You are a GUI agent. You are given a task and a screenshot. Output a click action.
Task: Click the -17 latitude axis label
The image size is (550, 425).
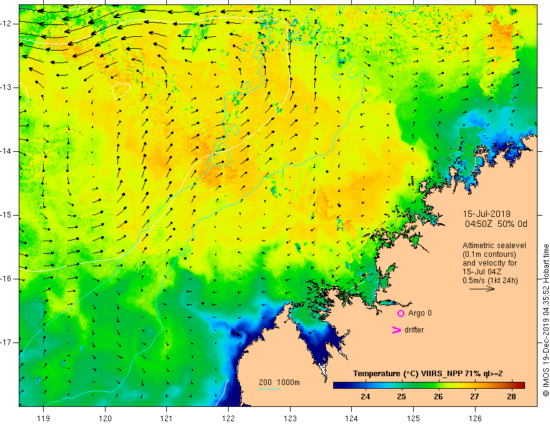(x=7, y=342)
